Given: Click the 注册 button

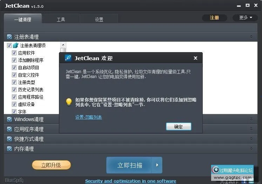Looking at the screenshot, I should 214,18.
